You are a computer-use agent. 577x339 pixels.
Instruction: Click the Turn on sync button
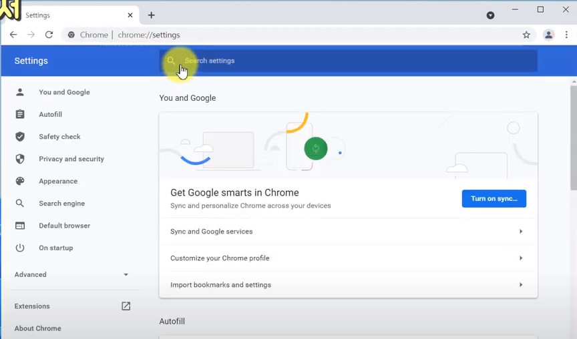point(494,199)
